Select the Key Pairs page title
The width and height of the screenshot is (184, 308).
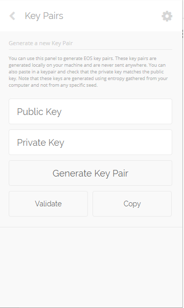[x=44, y=16]
